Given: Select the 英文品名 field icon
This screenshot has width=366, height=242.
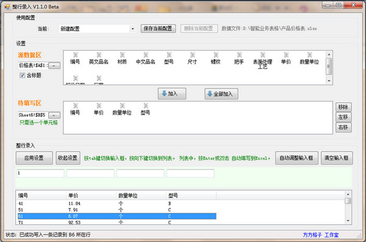Looking at the screenshot, I should (99, 55).
